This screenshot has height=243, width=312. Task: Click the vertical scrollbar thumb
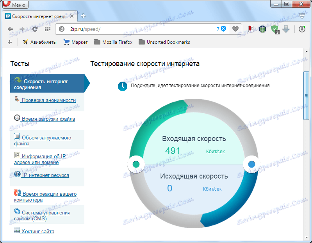click(306, 96)
